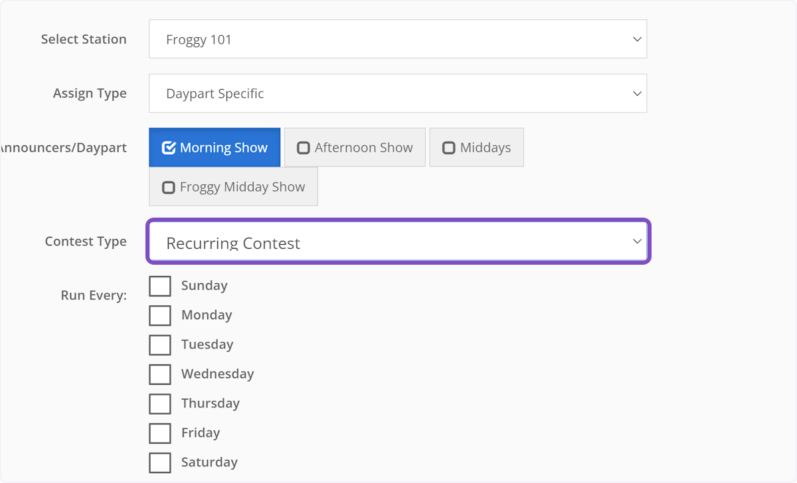This screenshot has height=483, width=797.
Task: Check the Saturday checkbox
Action: tap(160, 462)
